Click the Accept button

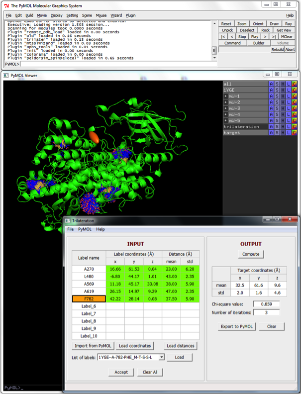point(121,372)
